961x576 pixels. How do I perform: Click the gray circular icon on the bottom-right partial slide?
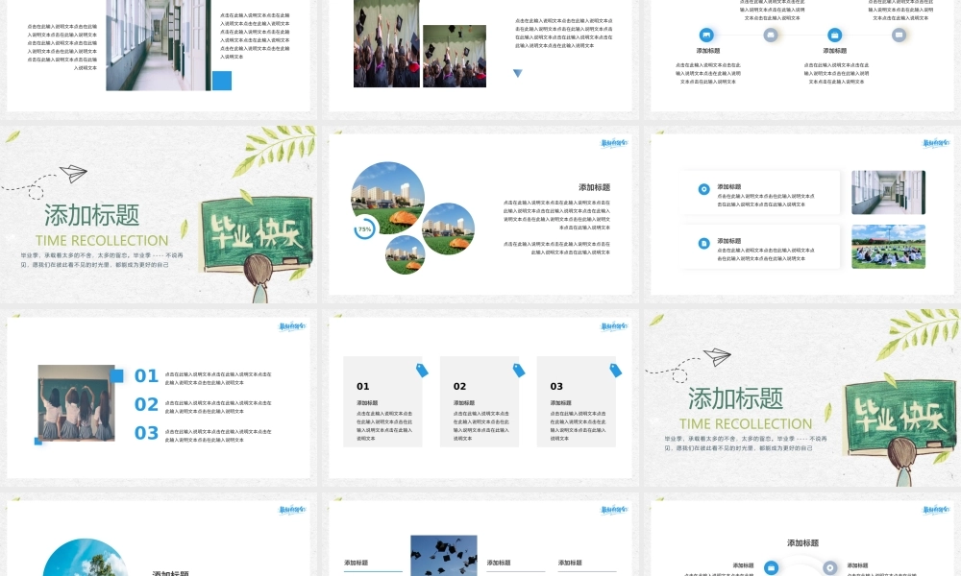[830, 568]
